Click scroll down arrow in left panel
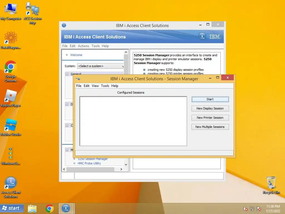This screenshot has width=285, height=214. point(126,164)
